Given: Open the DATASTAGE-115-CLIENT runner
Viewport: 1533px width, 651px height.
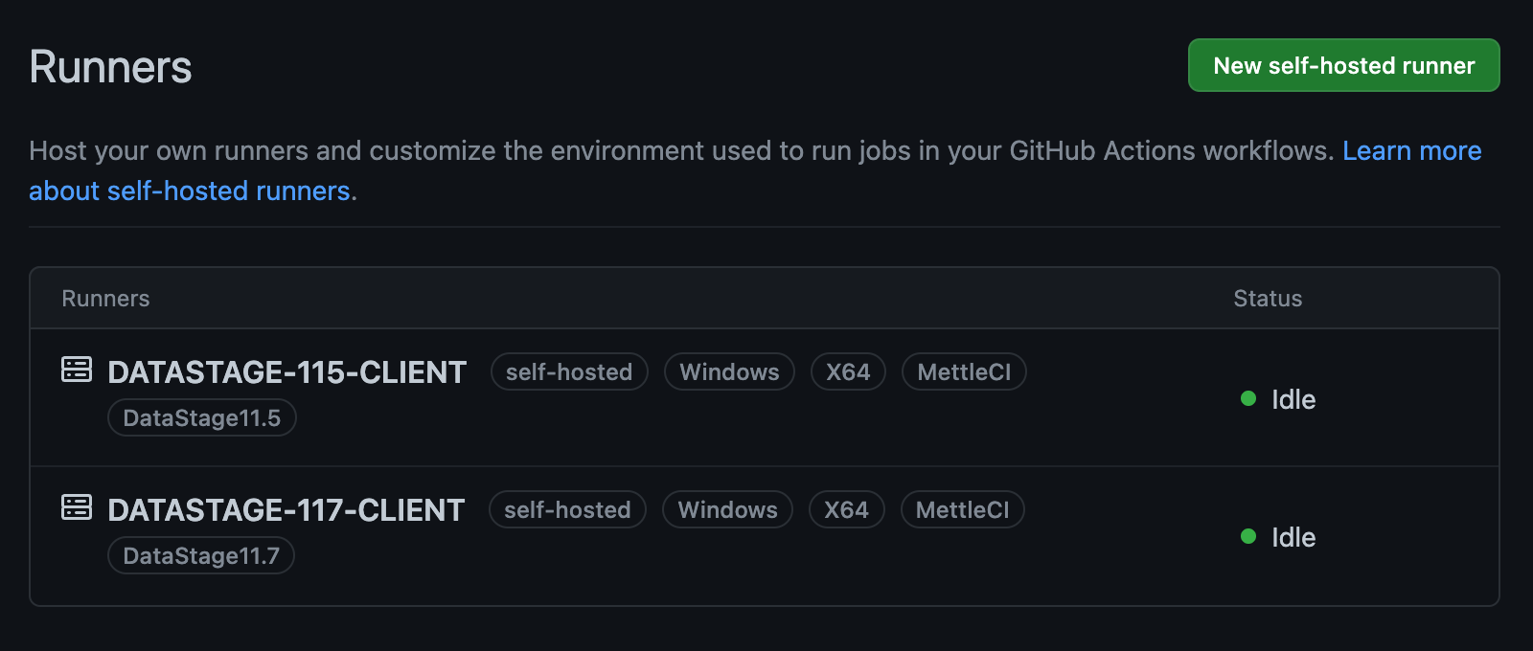Looking at the screenshot, I should tap(286, 372).
